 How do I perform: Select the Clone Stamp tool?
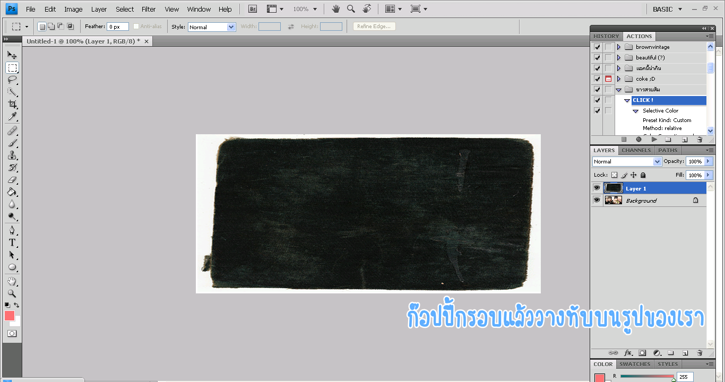[12, 155]
